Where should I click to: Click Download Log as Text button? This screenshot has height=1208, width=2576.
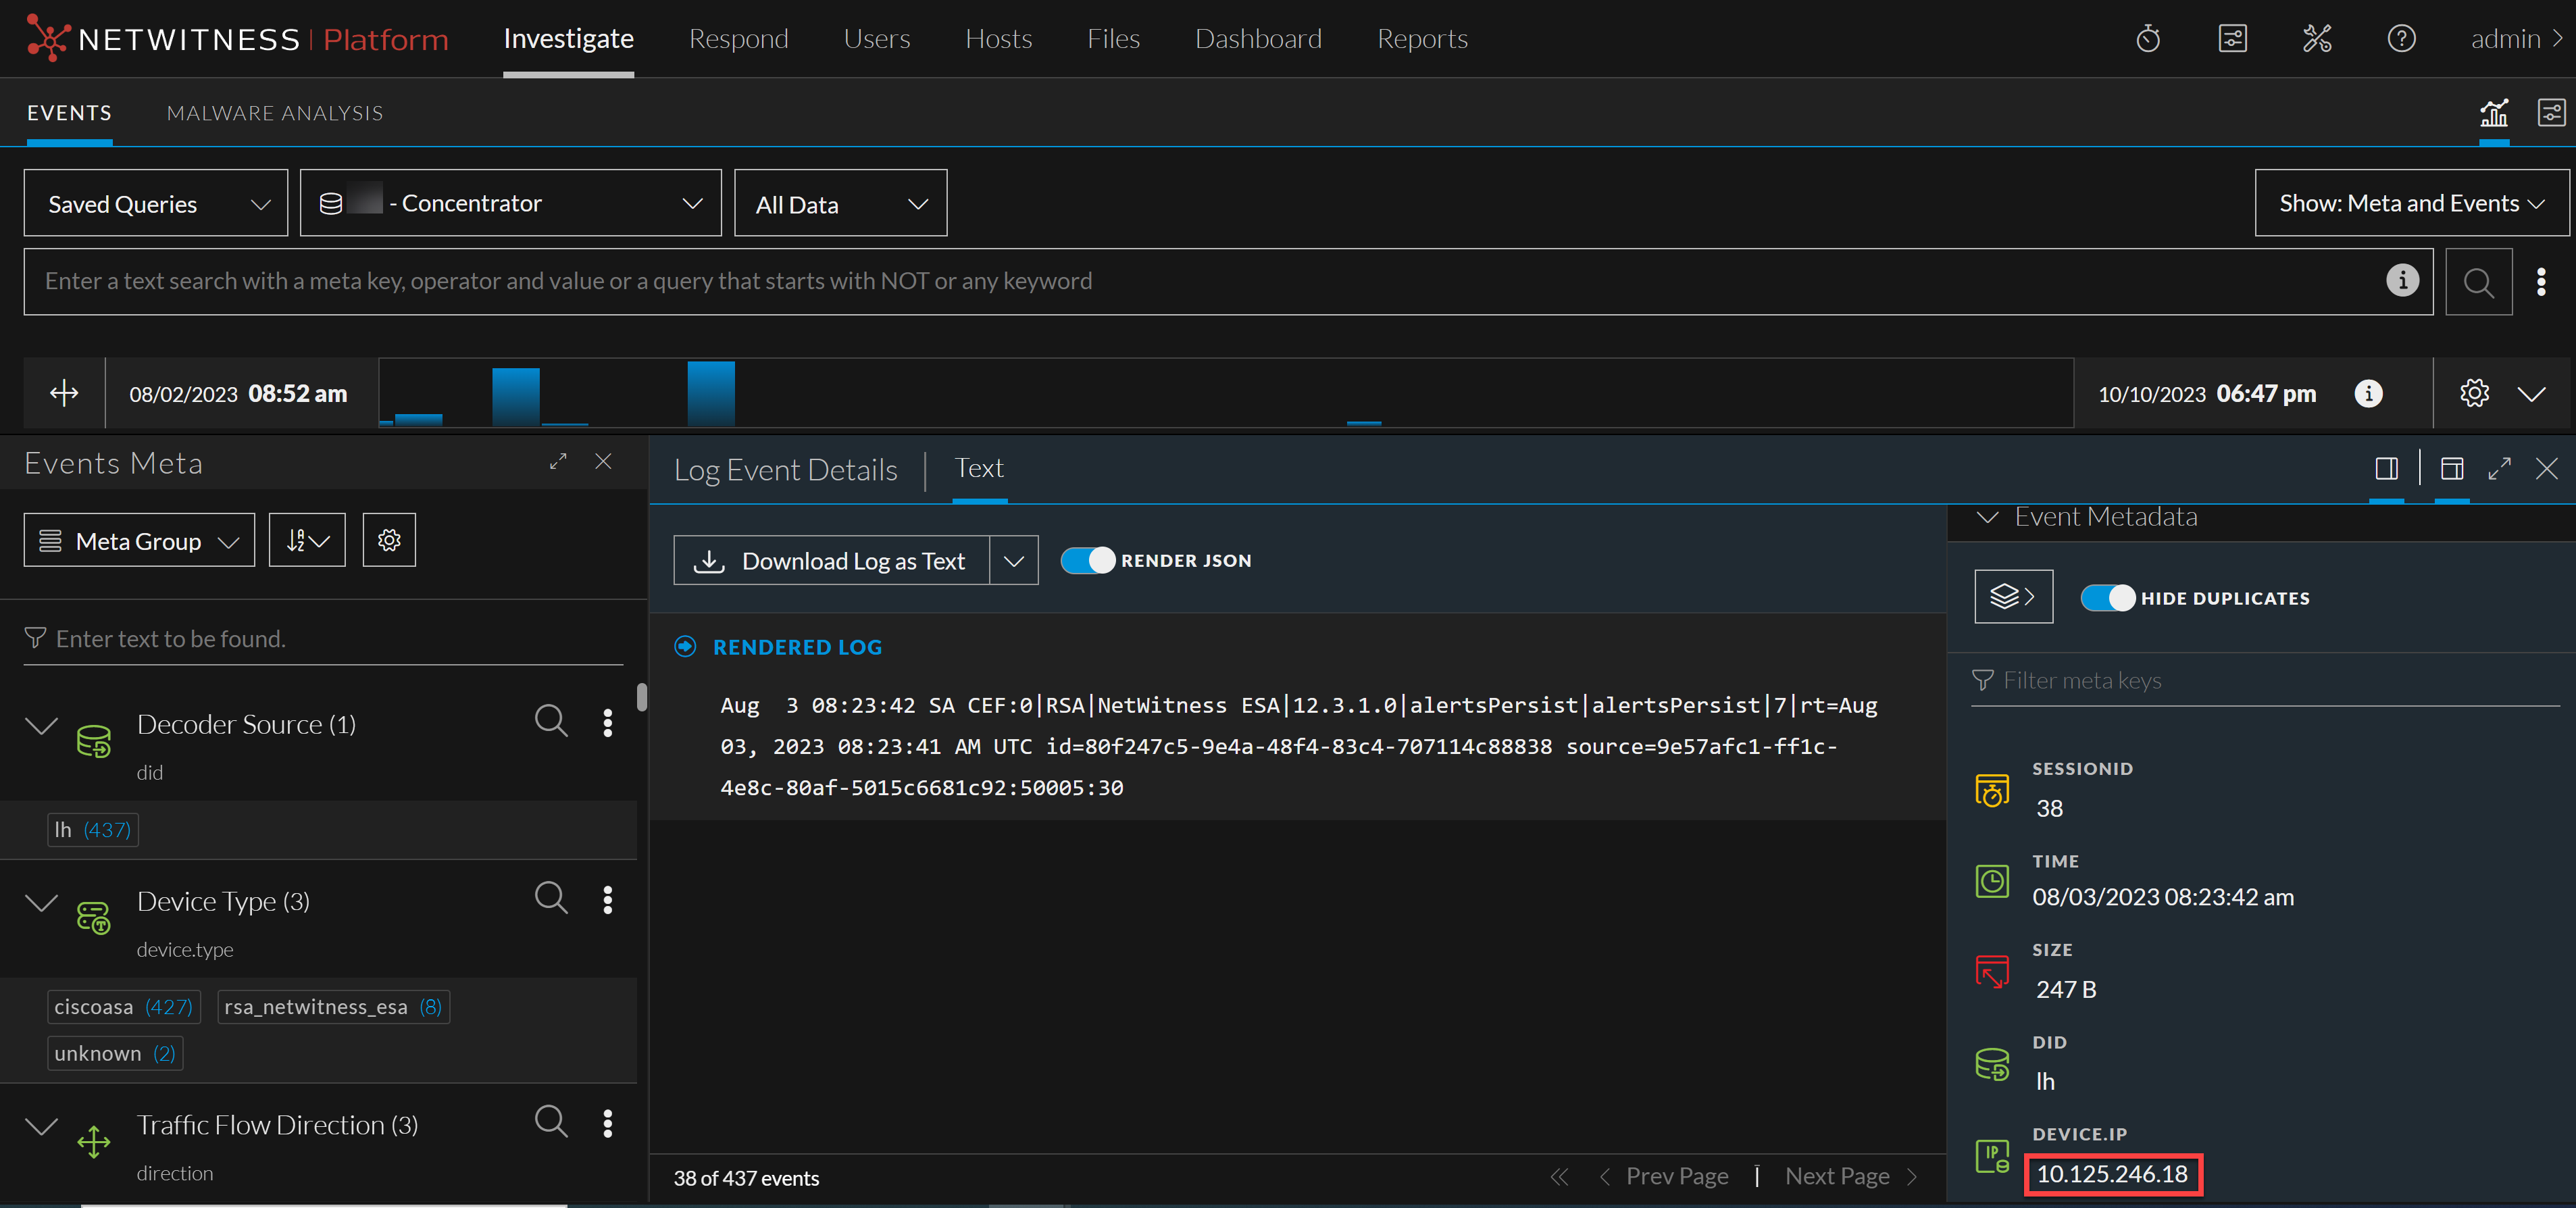[832, 561]
